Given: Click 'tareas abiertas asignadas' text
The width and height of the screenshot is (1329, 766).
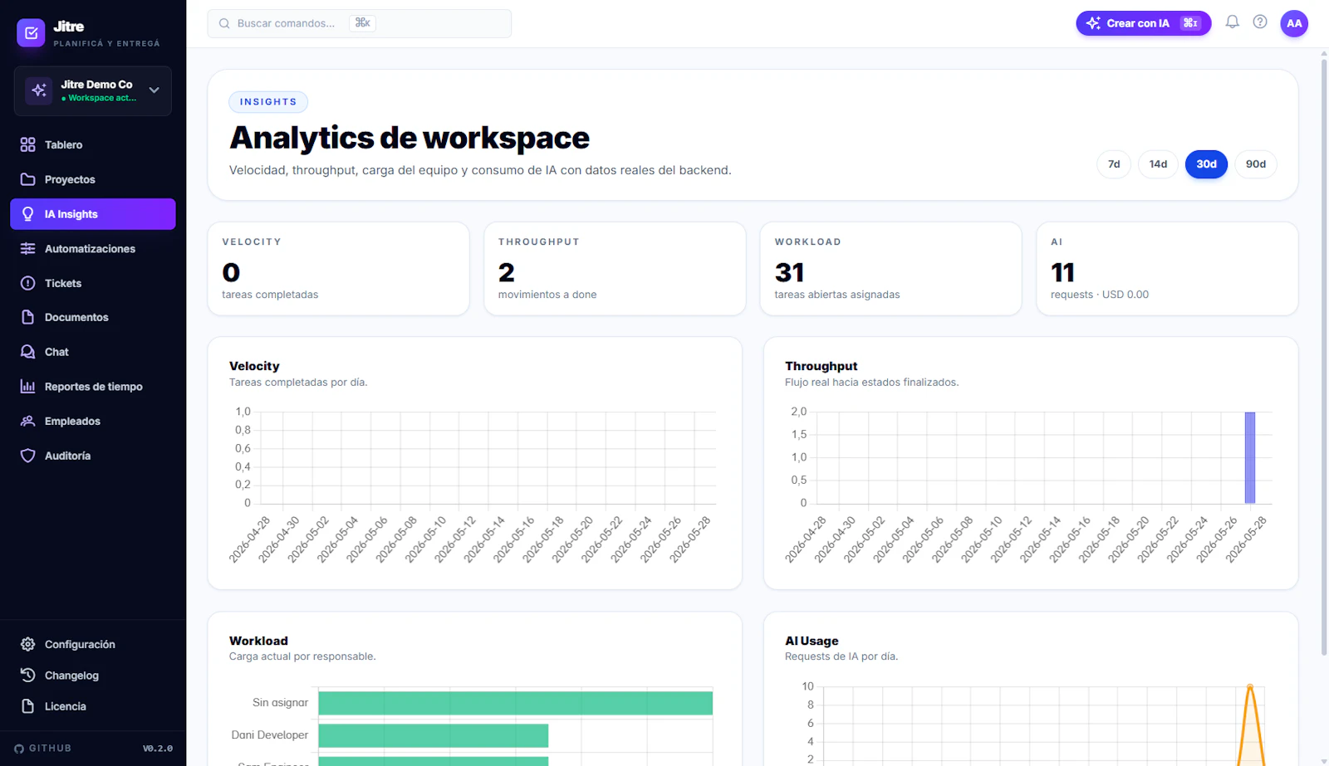Looking at the screenshot, I should tap(837, 295).
